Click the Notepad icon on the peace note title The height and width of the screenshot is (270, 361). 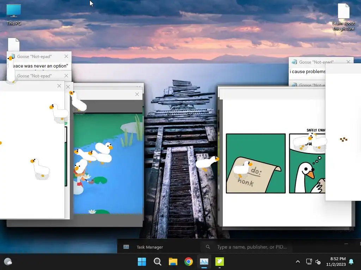pyautogui.click(x=13, y=57)
